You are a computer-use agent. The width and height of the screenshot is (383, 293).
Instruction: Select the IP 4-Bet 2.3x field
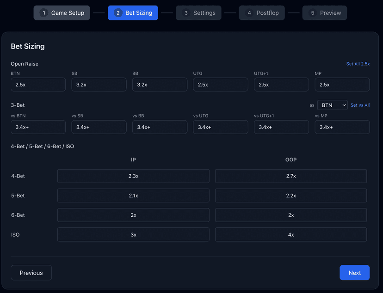click(x=133, y=176)
